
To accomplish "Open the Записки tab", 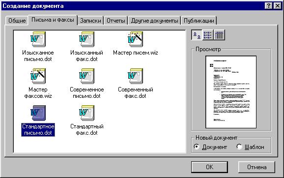I will click(x=90, y=21).
